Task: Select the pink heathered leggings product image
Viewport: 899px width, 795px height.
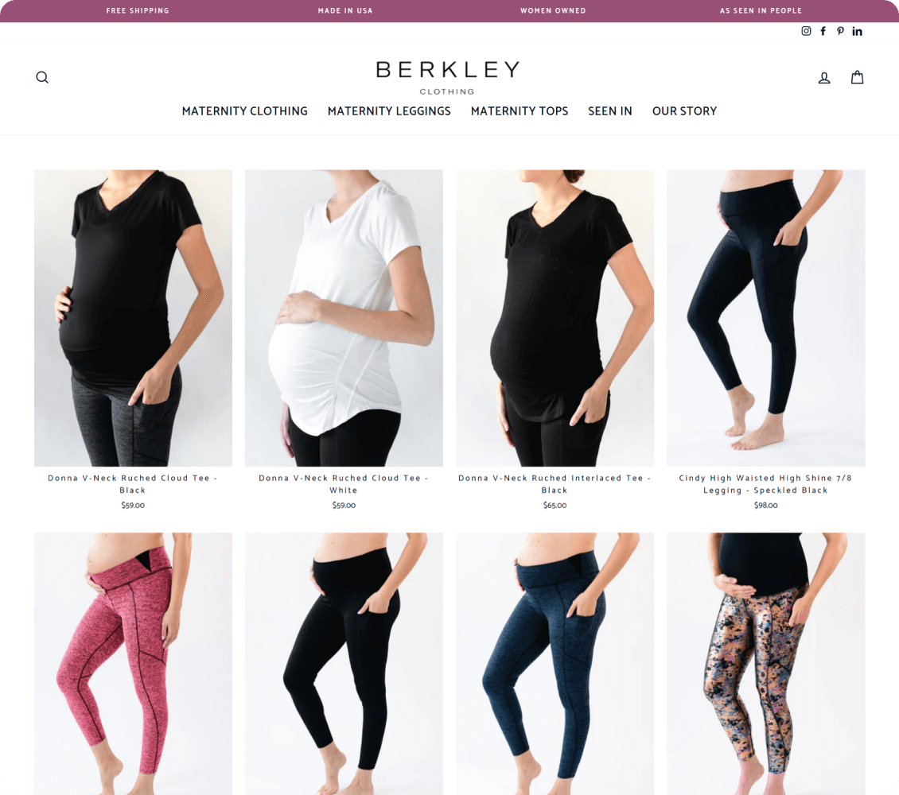Action: [x=133, y=663]
